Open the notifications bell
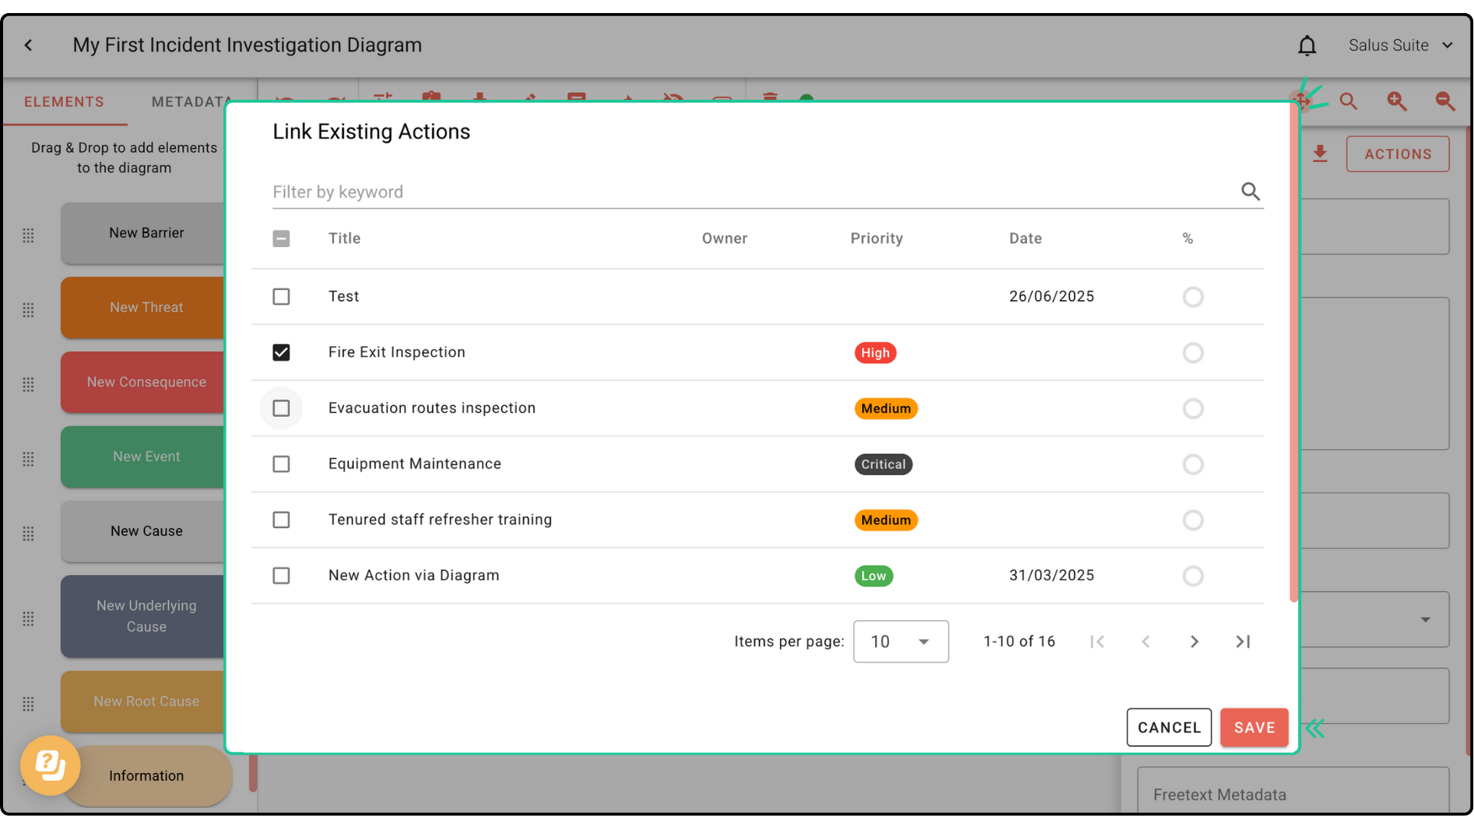 pos(1307,46)
